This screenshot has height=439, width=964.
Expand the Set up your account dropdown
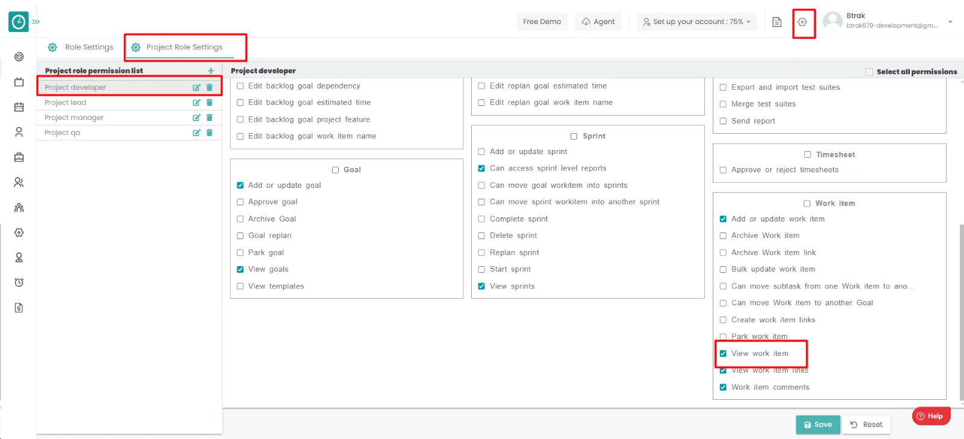pos(696,22)
